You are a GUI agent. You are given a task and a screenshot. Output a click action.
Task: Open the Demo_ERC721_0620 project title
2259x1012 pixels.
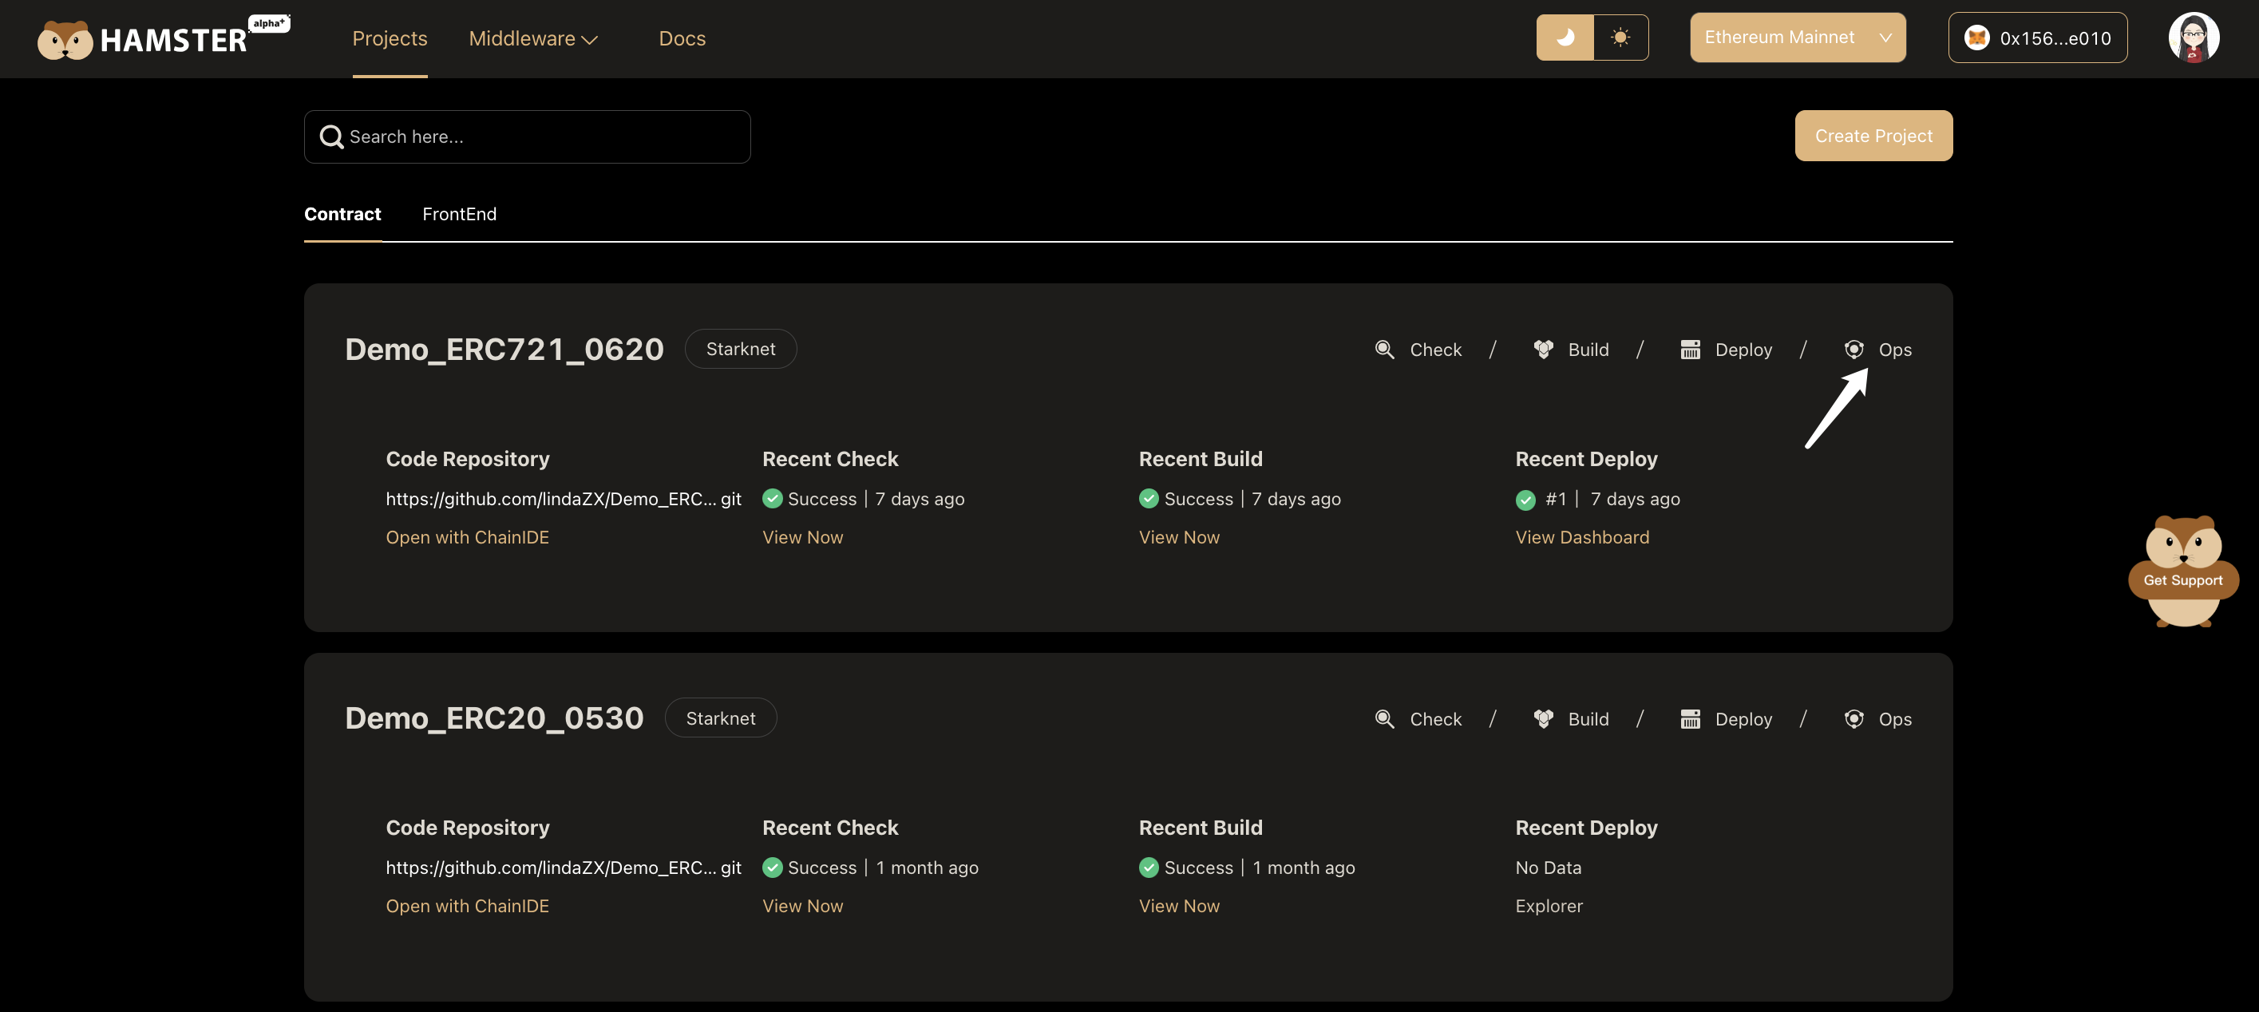(504, 349)
